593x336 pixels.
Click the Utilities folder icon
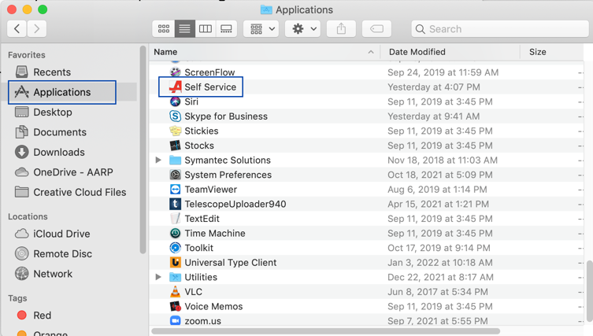pos(175,277)
